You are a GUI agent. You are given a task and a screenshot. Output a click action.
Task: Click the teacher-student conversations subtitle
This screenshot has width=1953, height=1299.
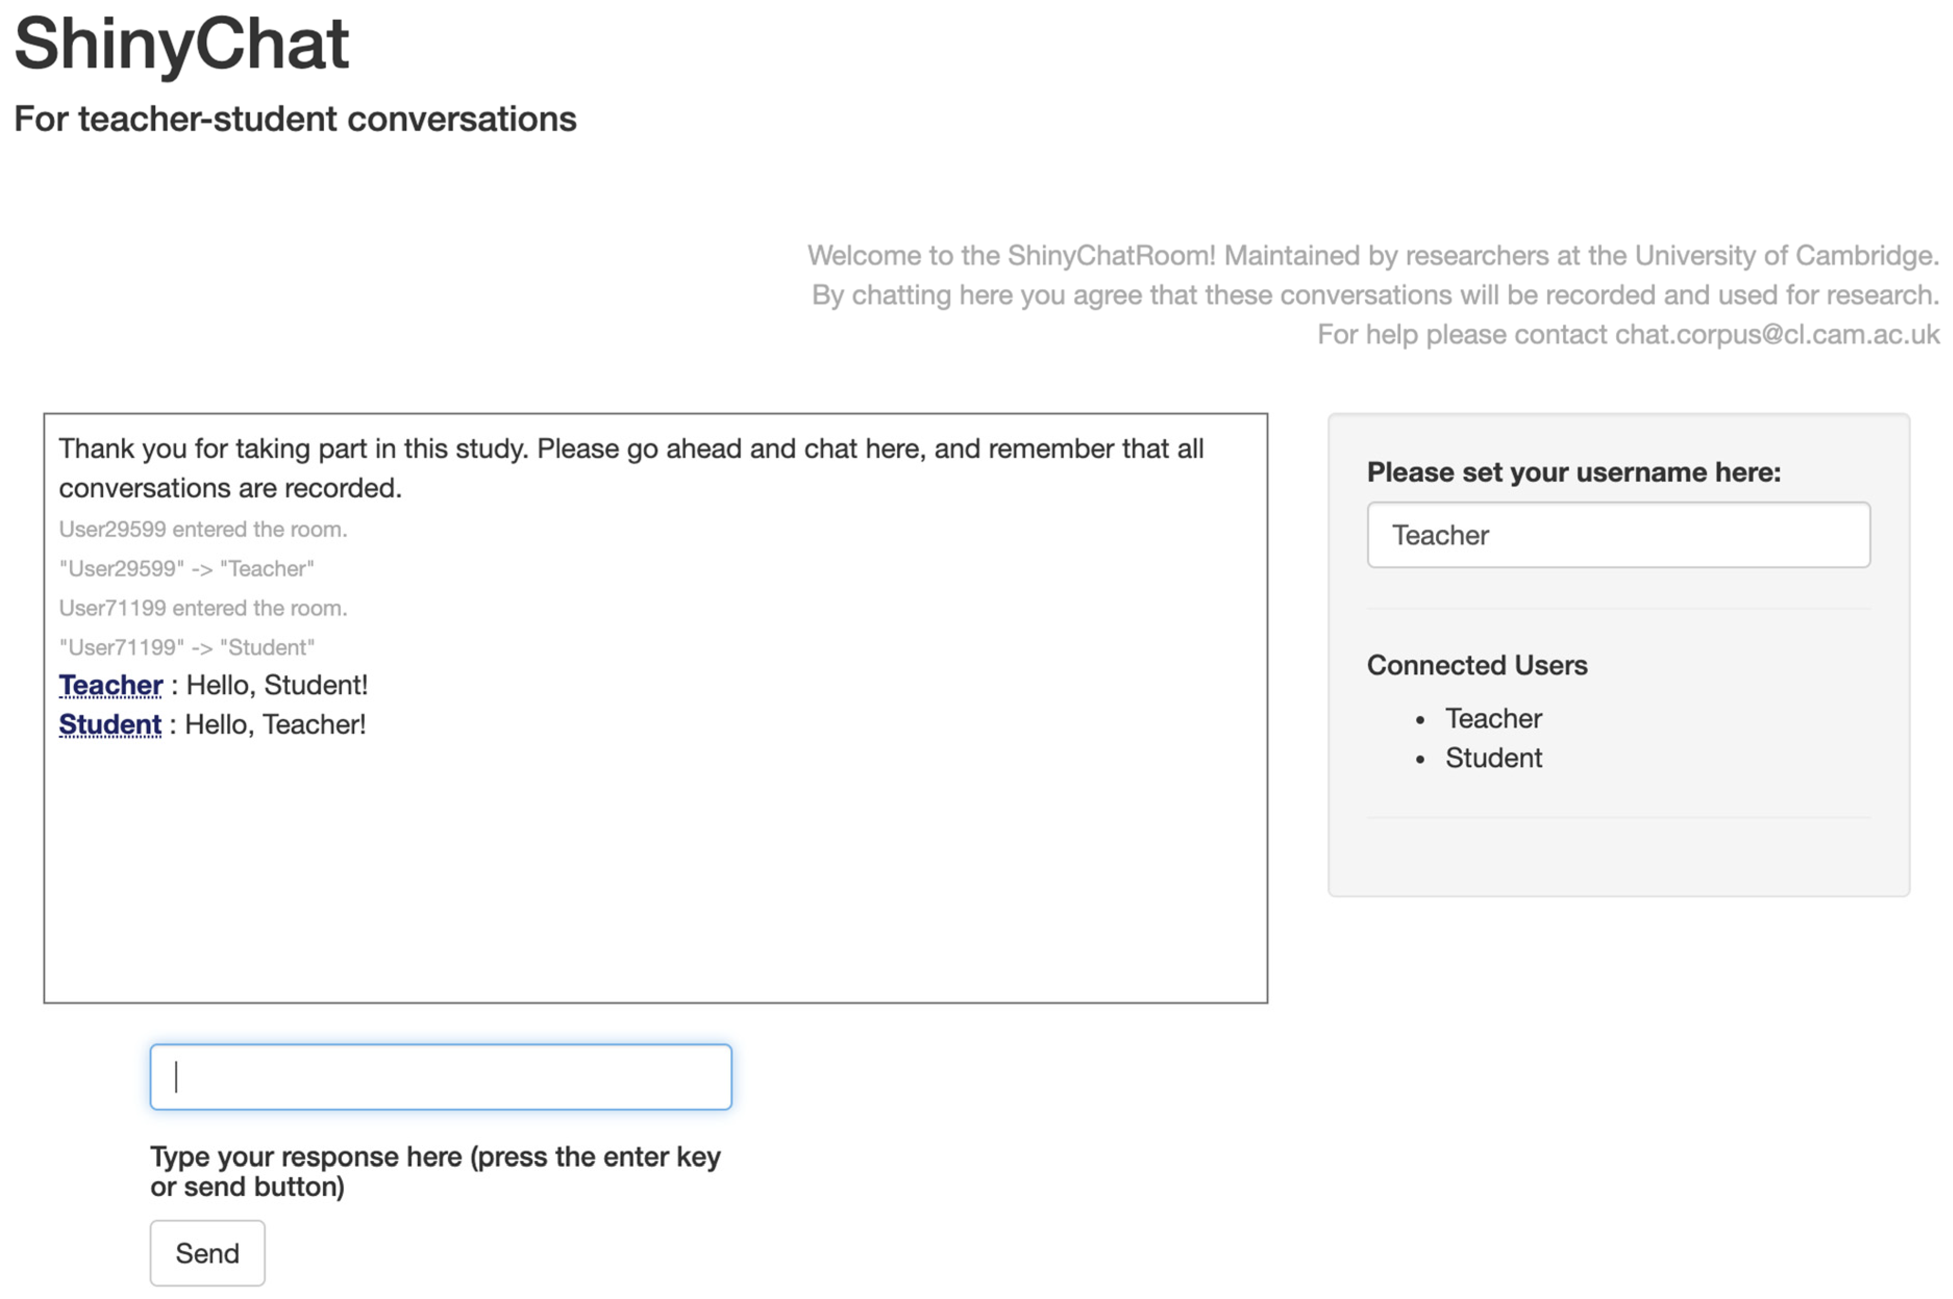tap(295, 119)
